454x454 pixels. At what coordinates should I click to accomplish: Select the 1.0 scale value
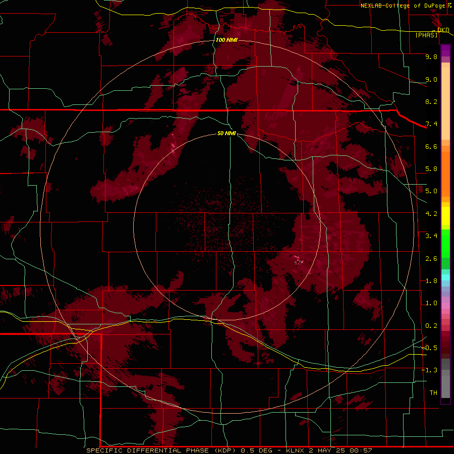point(431,304)
